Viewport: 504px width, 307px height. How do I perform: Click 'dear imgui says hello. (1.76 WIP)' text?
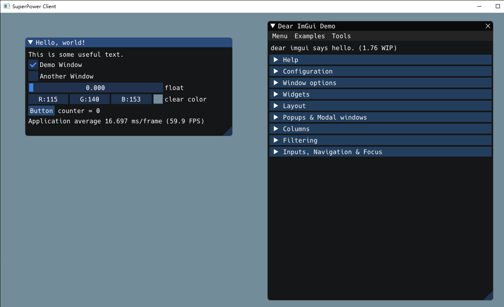tap(334, 48)
